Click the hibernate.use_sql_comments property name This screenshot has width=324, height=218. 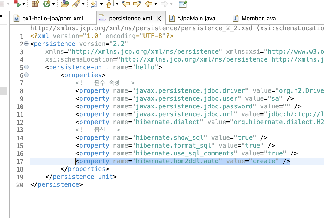[x=185, y=153]
